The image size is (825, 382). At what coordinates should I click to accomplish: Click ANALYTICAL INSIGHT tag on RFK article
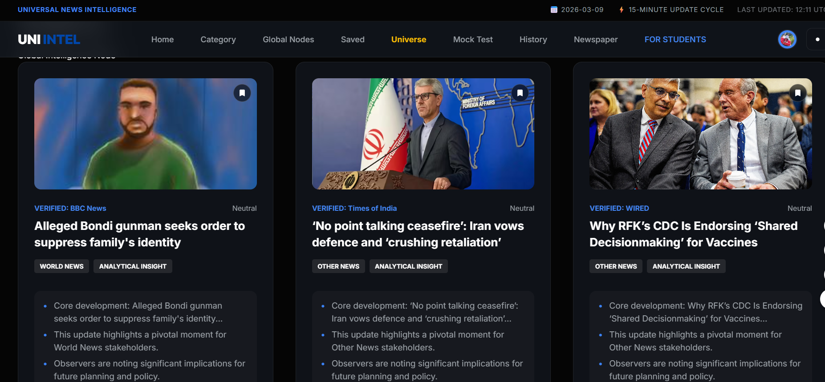tap(686, 266)
